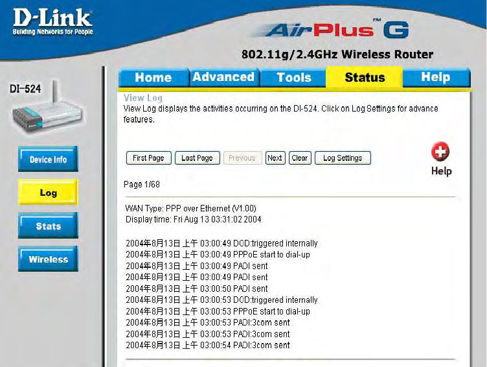Screen dimensions: 487x367
Task: Open the Wireless status page
Action: [x=48, y=259]
